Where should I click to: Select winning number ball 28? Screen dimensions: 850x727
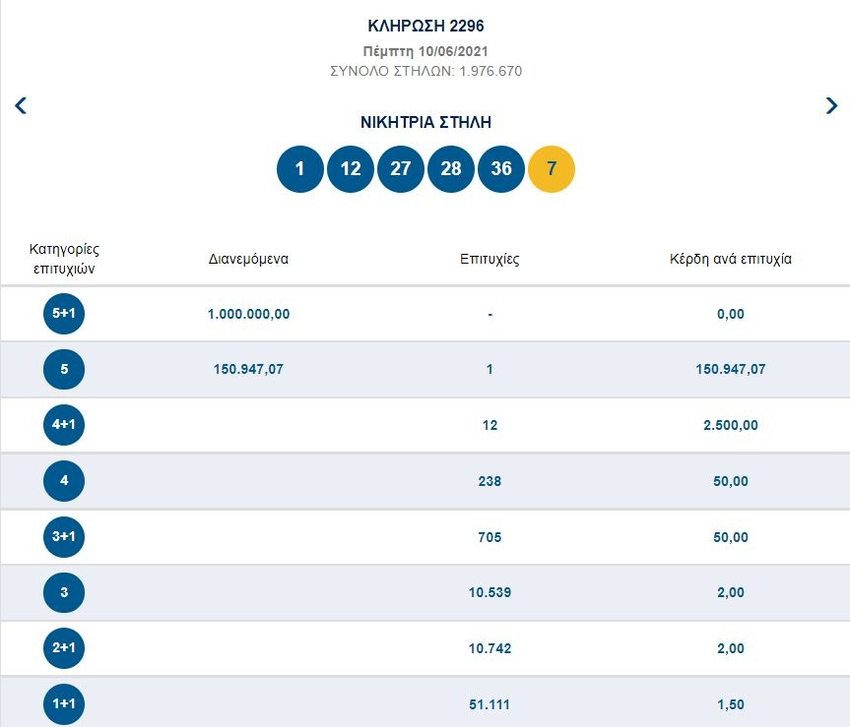[x=451, y=169]
